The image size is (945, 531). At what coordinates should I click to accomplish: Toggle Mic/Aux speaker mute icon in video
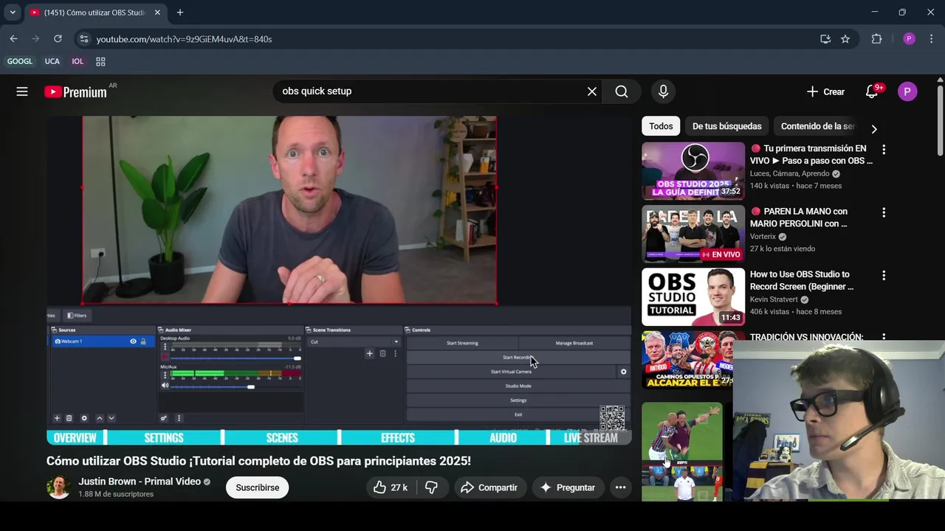pyautogui.click(x=165, y=386)
